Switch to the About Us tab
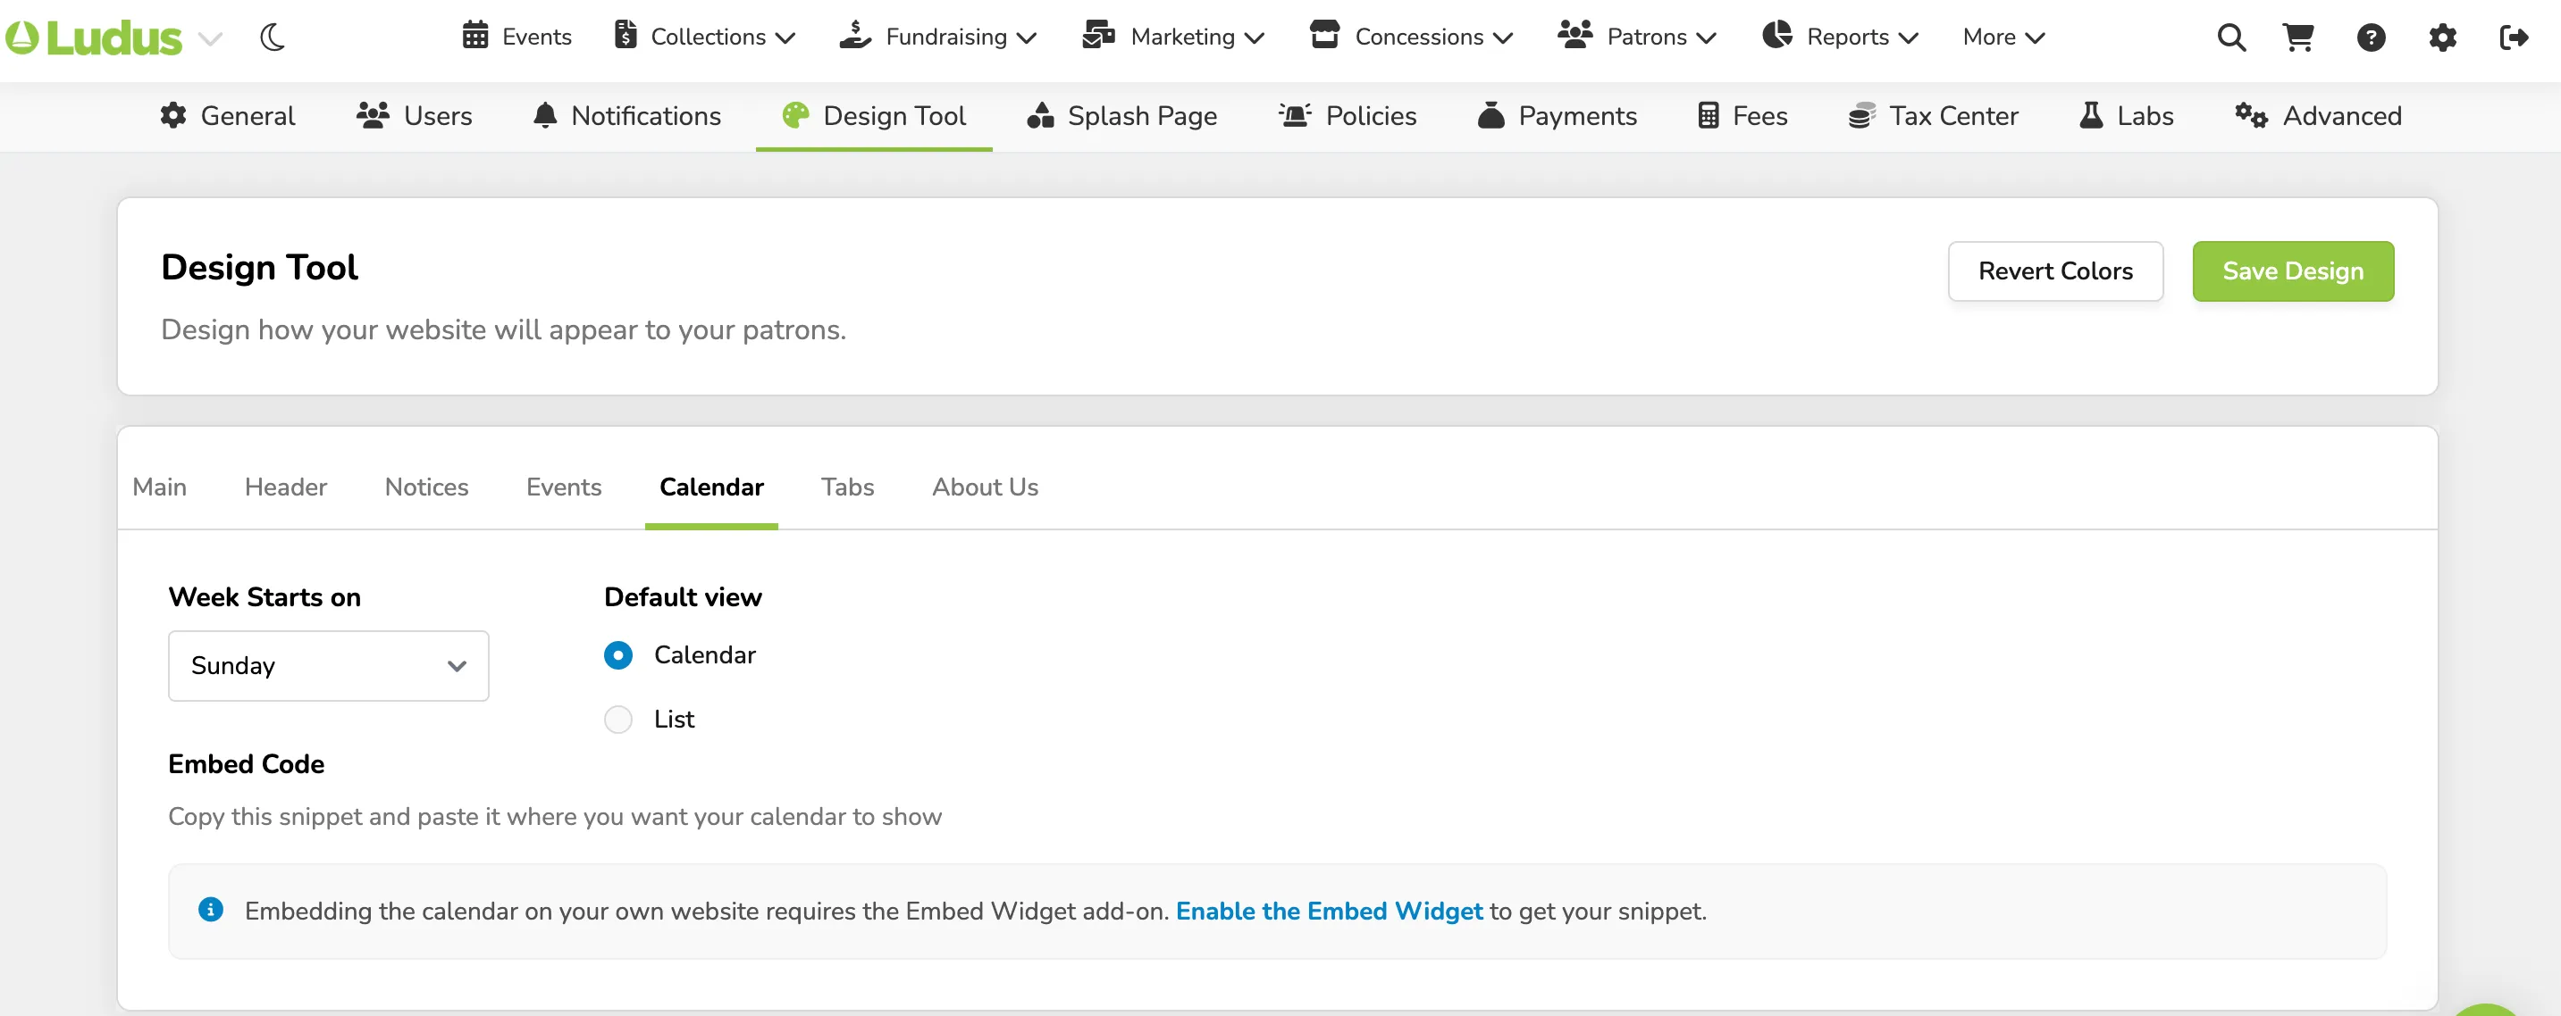Image resolution: width=2561 pixels, height=1016 pixels. tap(984, 487)
